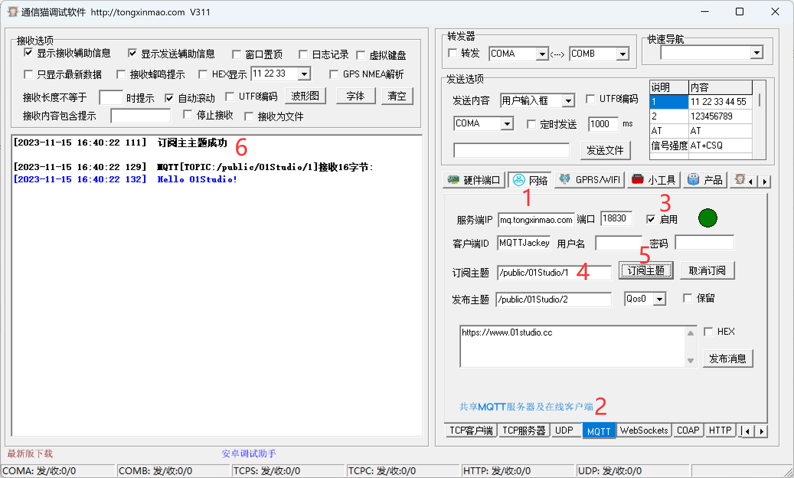This screenshot has height=478, width=794.
Task: Open Qos0 level dropdown
Action: (x=659, y=299)
